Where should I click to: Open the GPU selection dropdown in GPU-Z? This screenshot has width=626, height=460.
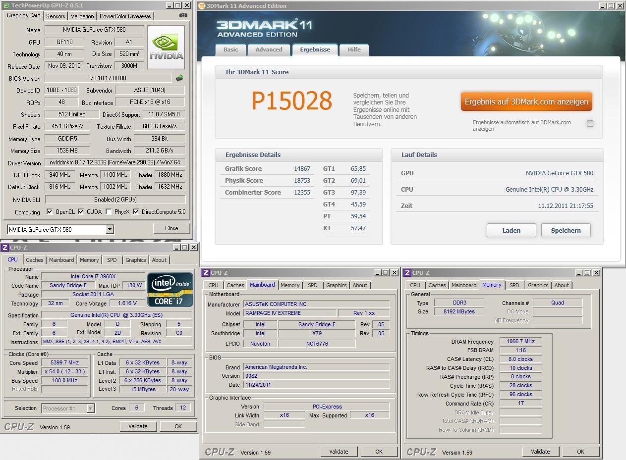pos(110,229)
